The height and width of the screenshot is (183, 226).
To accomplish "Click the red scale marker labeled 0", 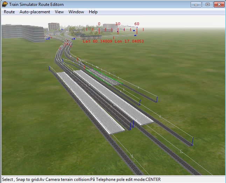I will tap(99, 24).
